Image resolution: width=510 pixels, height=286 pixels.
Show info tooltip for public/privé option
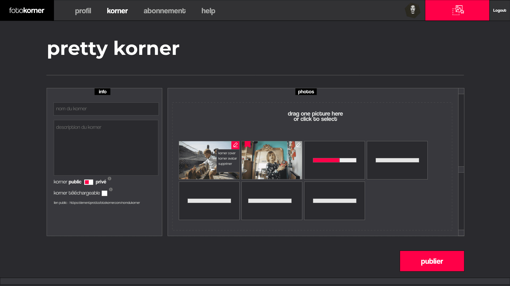109,179
